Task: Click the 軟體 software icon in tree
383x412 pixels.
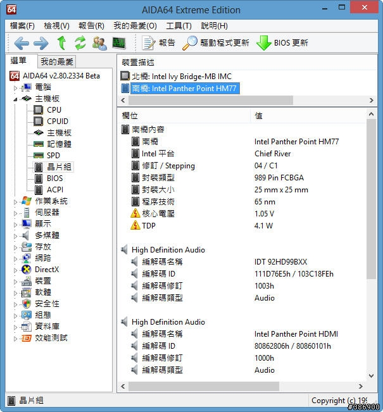Action: [x=27, y=292]
